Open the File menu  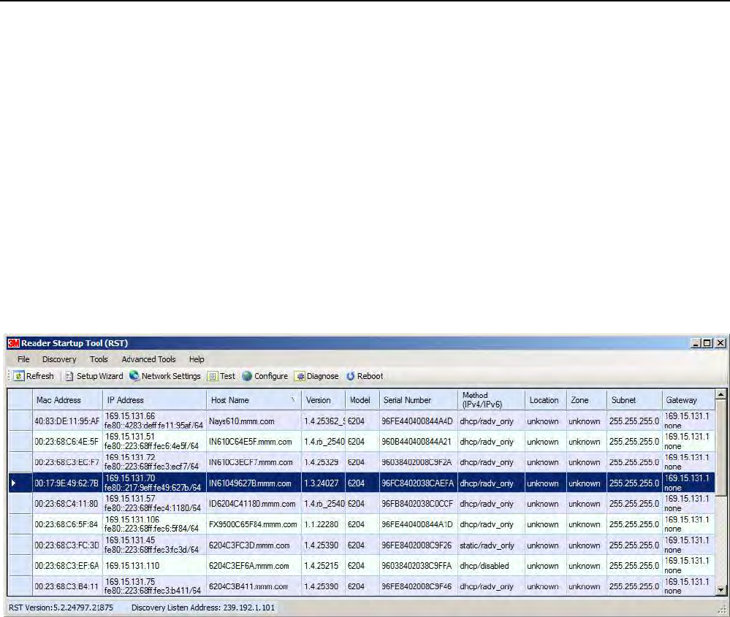(23, 359)
